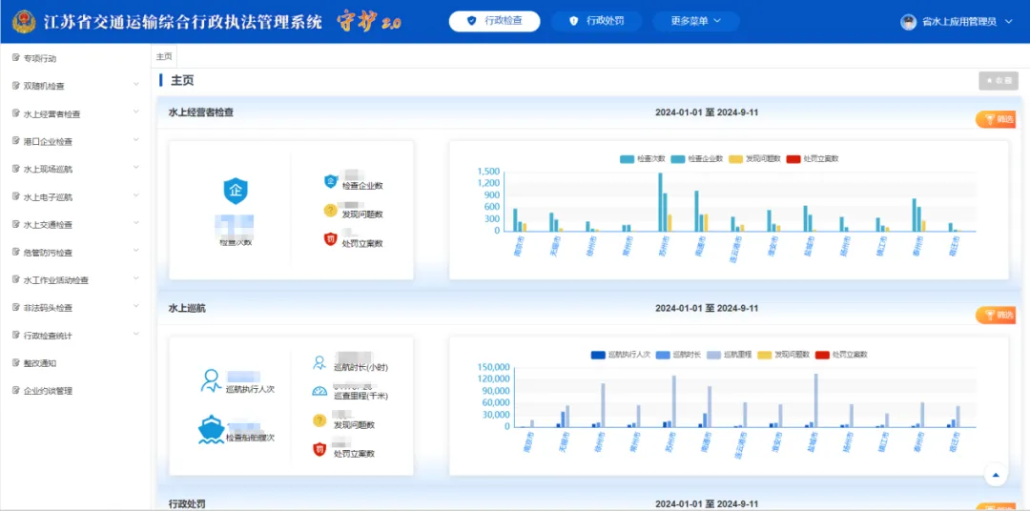Click the blue shield 企 icon

coord(237,191)
